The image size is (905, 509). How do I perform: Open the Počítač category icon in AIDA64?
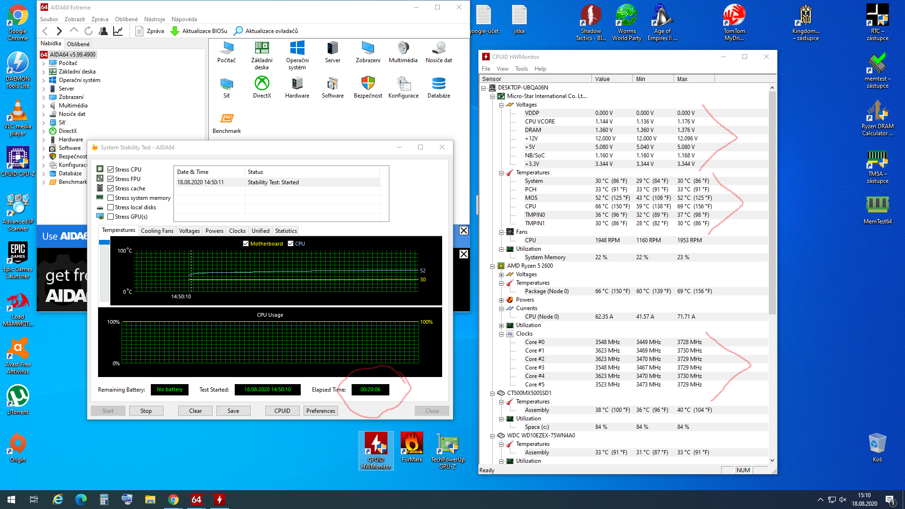[227, 52]
